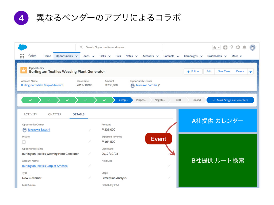Screen dimensions: 274x205
Task: Click the A社提供 カレンダー component
Action: (218, 121)
